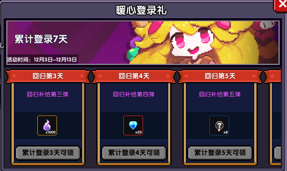Tap the 活动时间 date label
The width and height of the screenshot is (287, 171).
[42, 59]
